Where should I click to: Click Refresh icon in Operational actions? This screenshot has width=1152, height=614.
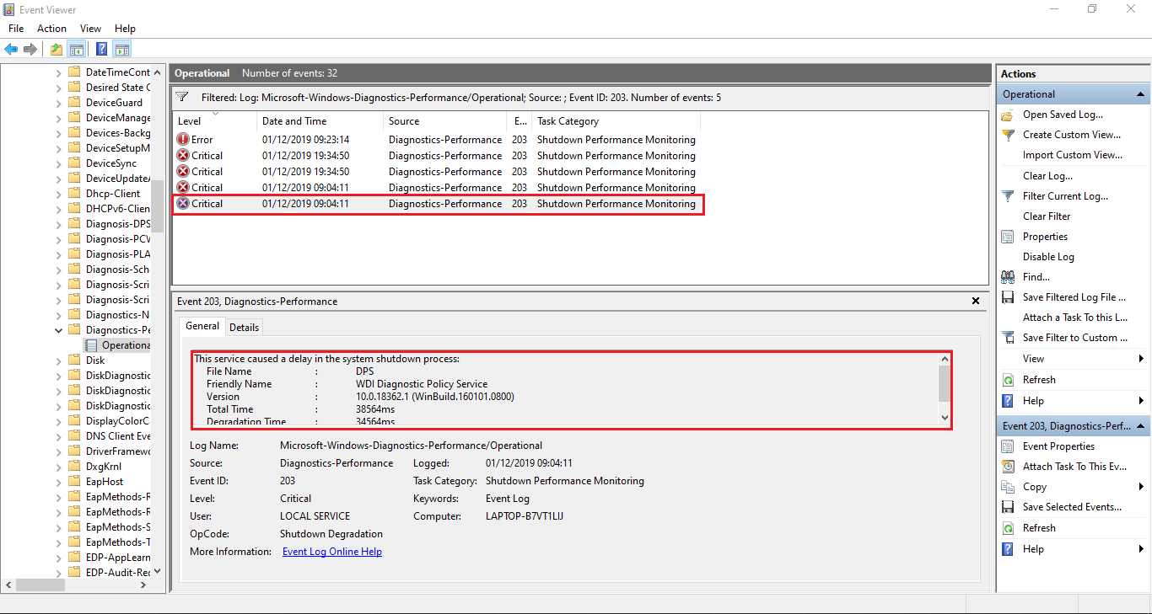point(1008,380)
